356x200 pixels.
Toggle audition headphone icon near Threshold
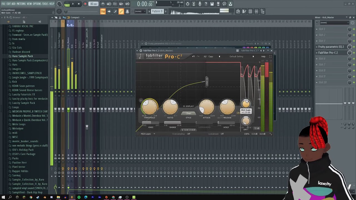click(x=141, y=100)
